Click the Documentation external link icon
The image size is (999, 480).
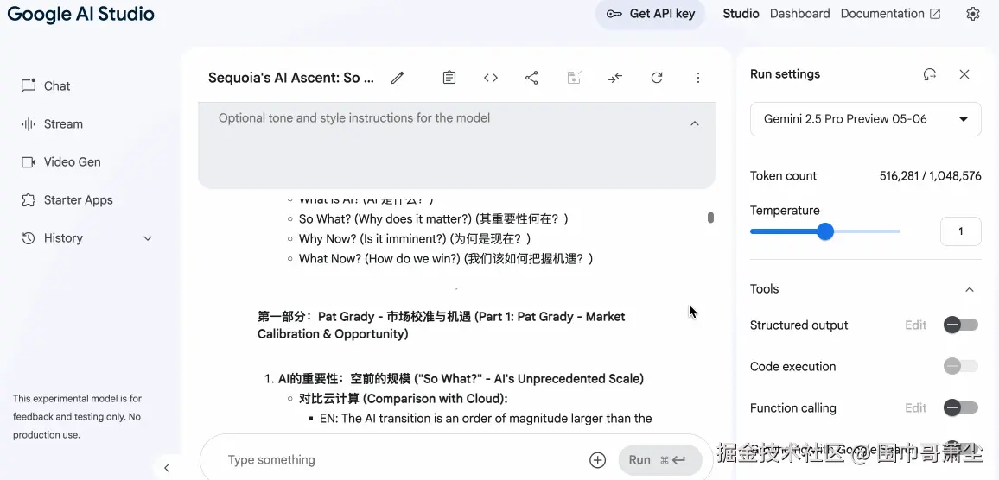point(935,14)
